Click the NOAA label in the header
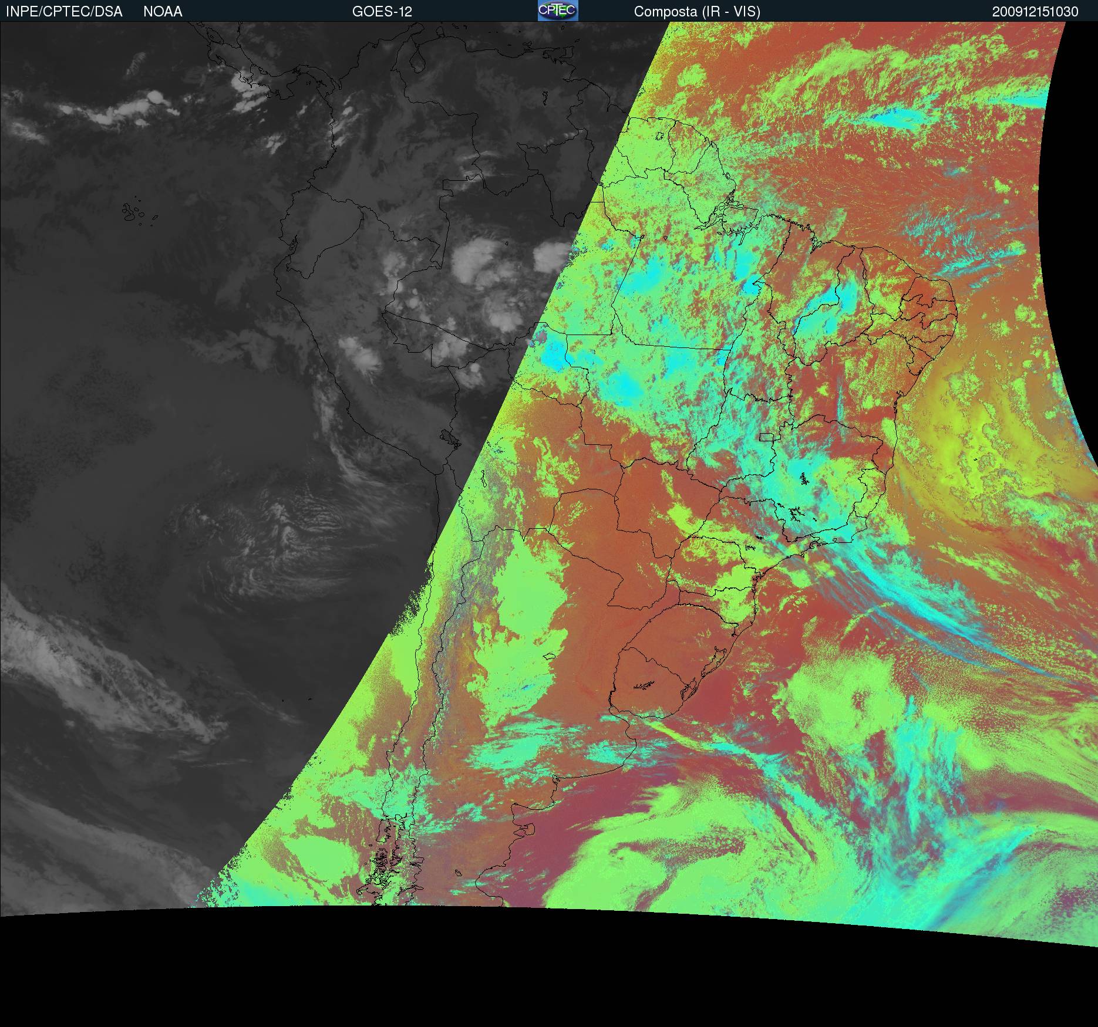The height and width of the screenshot is (1027, 1098). point(163,12)
